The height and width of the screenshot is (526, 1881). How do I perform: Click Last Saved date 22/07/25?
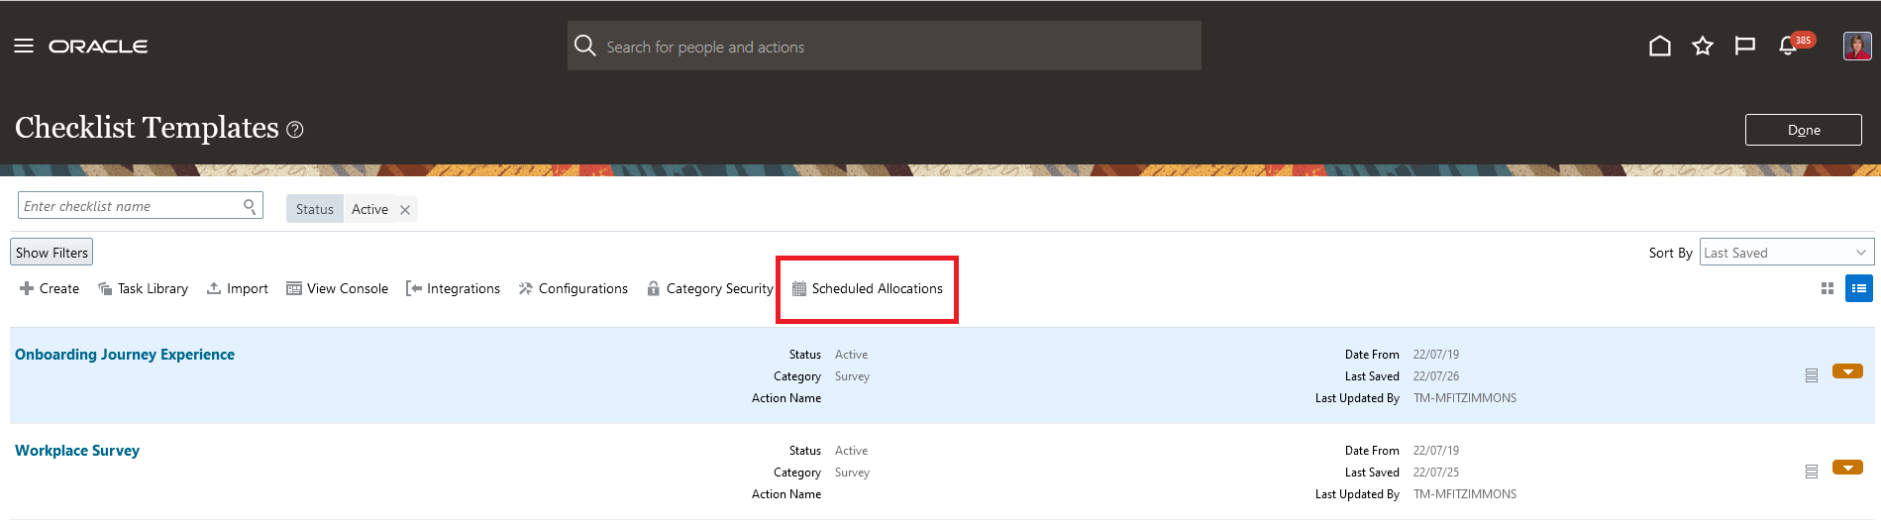pyautogui.click(x=1436, y=473)
